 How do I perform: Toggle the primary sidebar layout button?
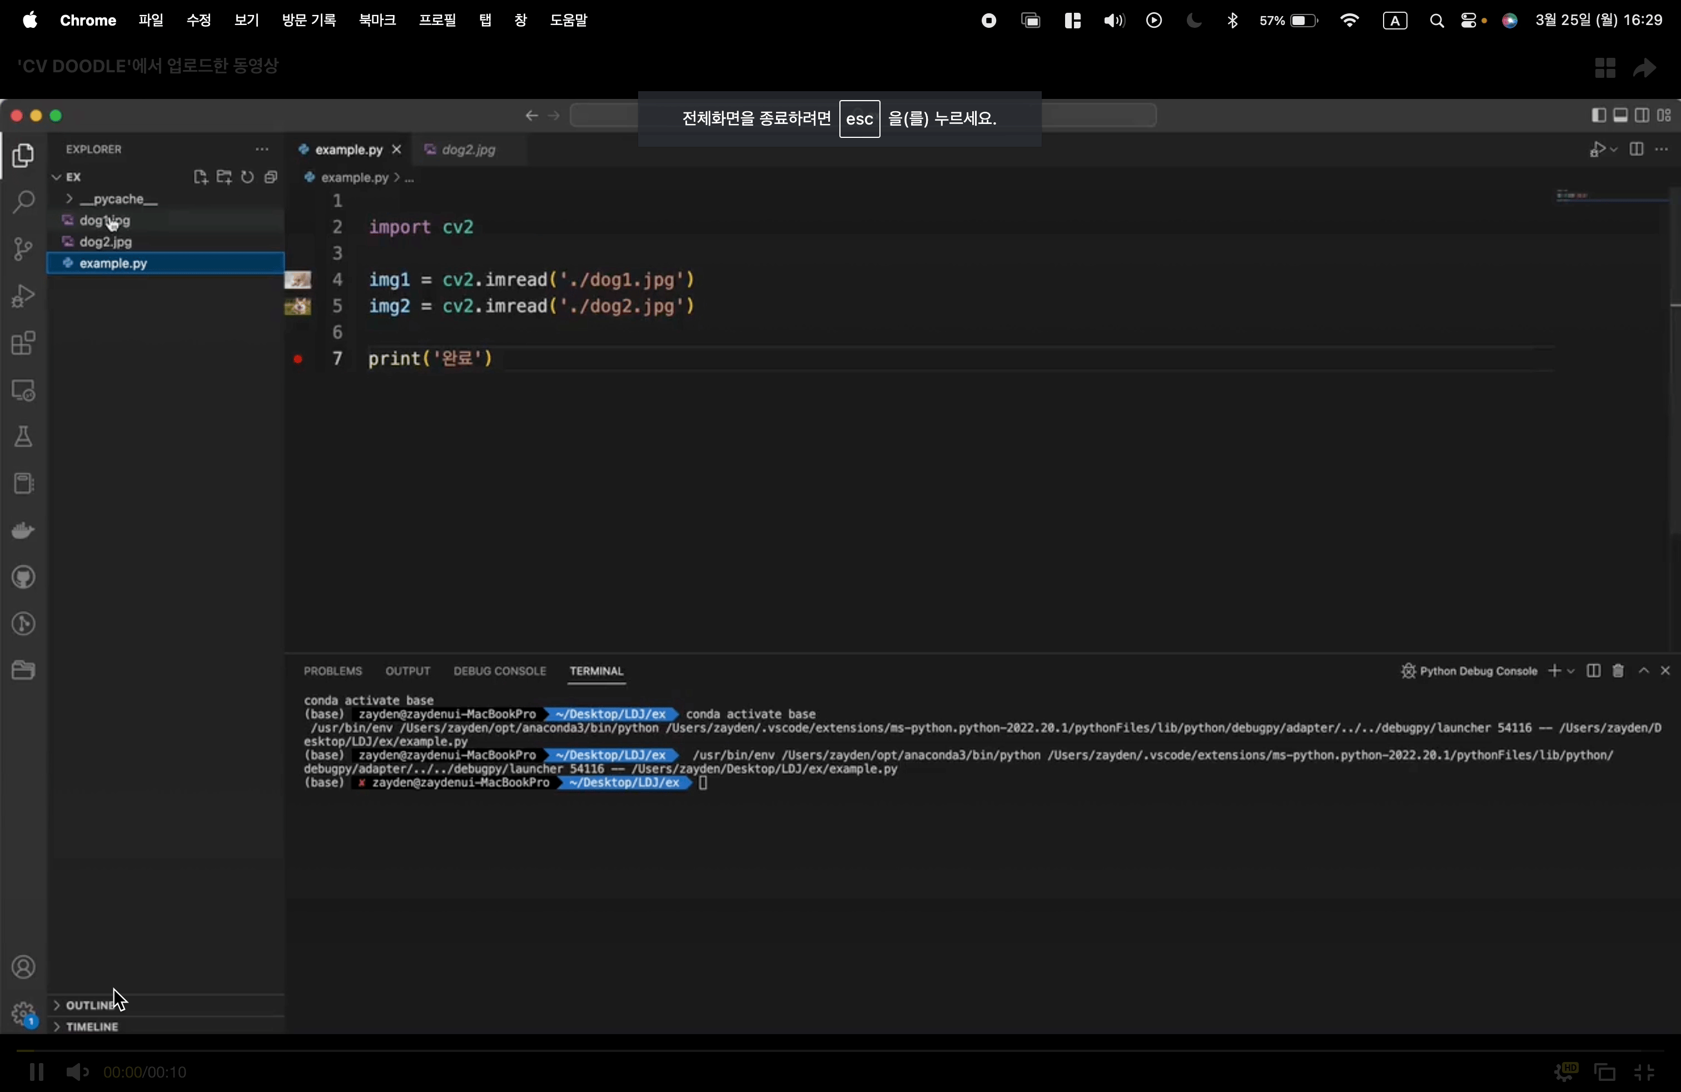click(x=1598, y=116)
